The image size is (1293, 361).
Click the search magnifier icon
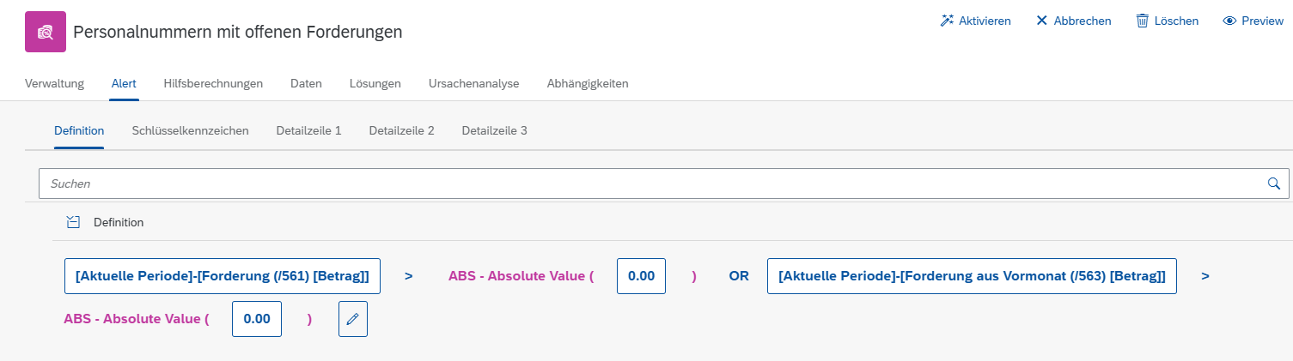pyautogui.click(x=1274, y=184)
